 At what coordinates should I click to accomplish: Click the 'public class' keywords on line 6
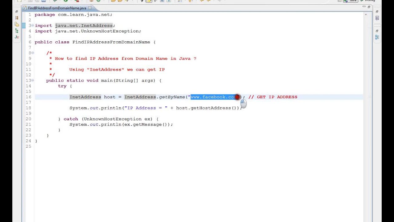[x=52, y=42]
